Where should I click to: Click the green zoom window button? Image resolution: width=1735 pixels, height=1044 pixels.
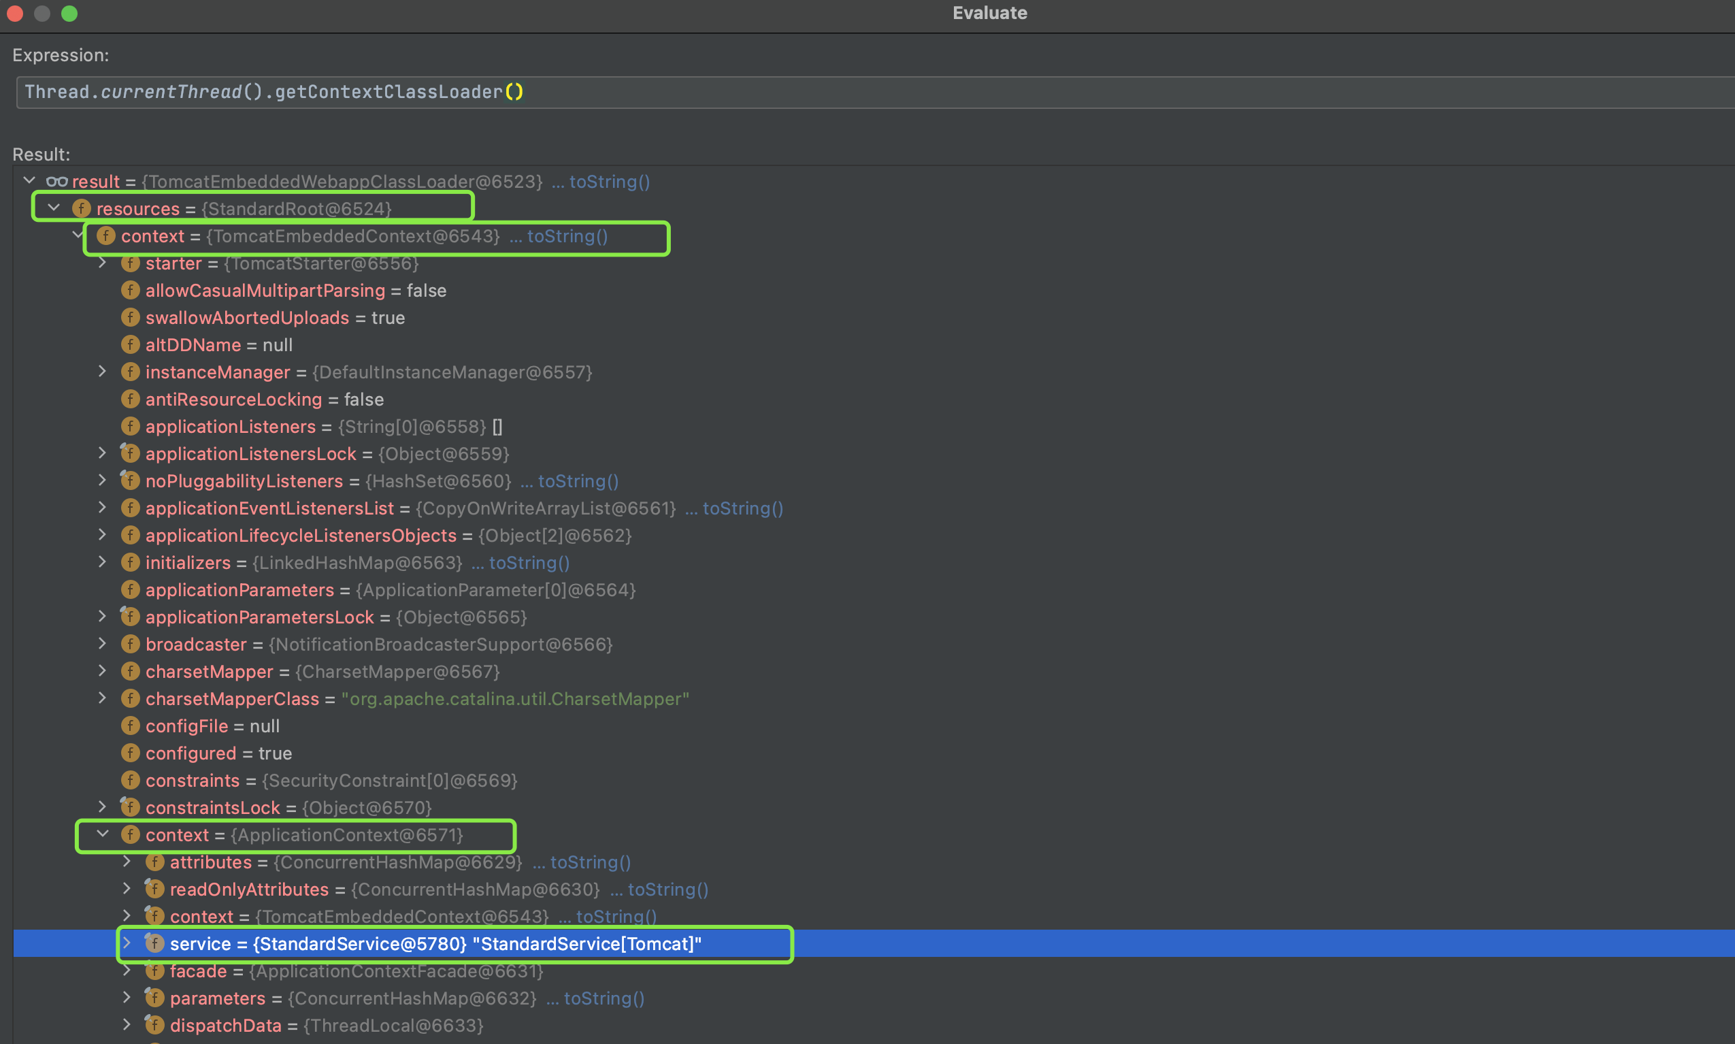click(69, 14)
